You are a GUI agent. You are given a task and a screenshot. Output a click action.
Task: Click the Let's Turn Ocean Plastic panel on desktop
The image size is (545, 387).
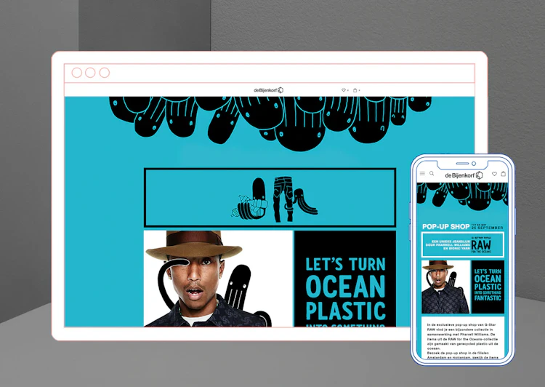345,279
